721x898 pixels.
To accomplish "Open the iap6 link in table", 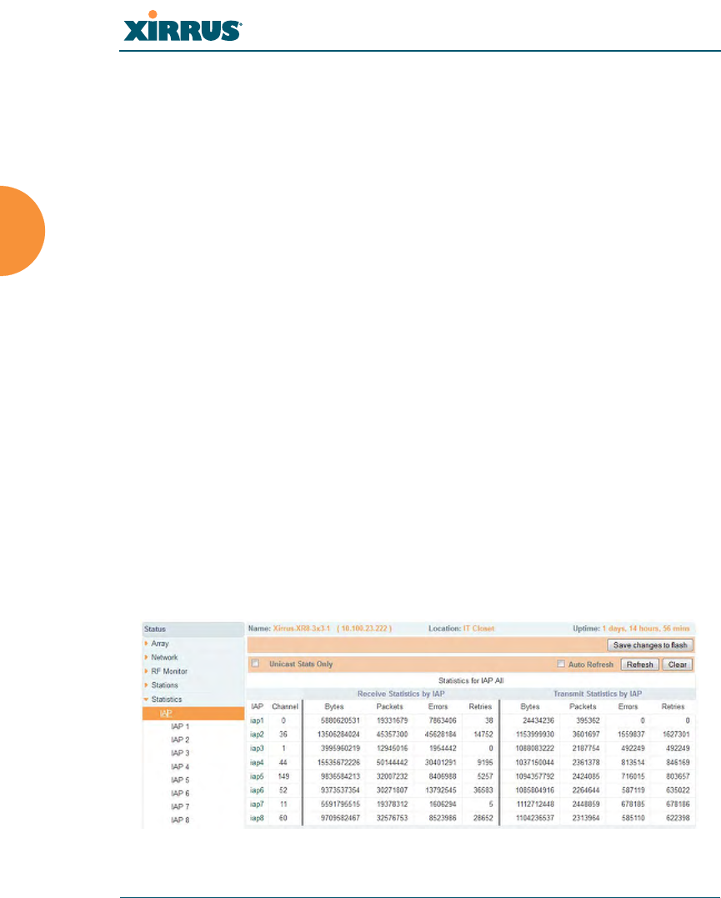I will pyautogui.click(x=257, y=790).
